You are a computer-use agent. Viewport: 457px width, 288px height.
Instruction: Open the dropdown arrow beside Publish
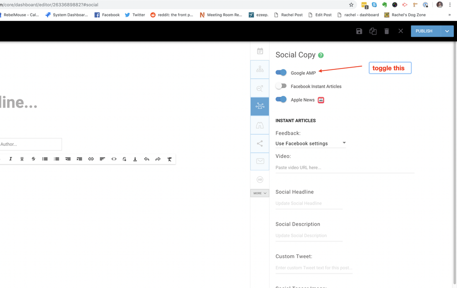(447, 31)
